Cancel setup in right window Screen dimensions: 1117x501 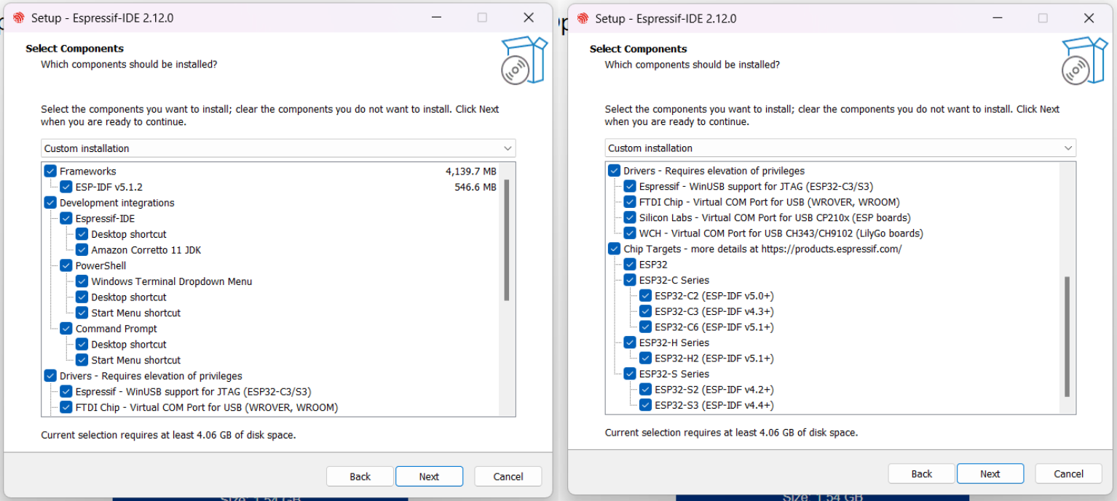coord(1068,473)
